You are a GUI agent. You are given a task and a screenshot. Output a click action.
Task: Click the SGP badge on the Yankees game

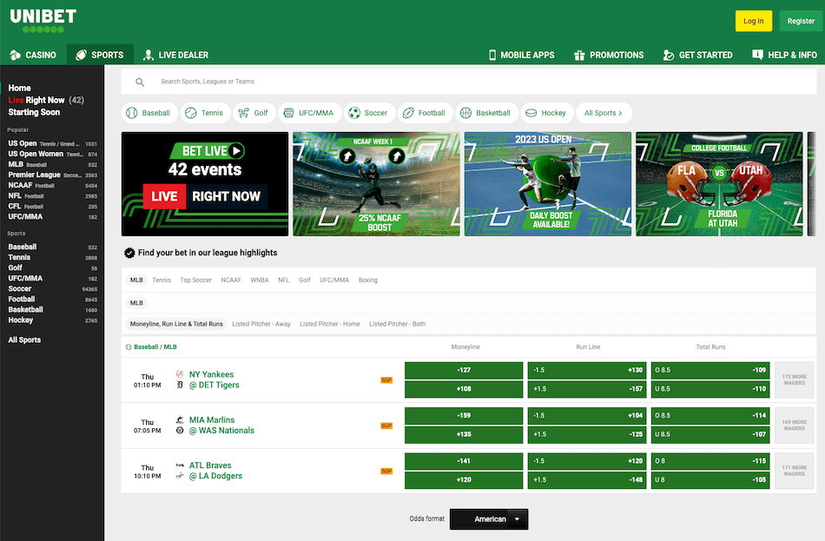(x=386, y=379)
